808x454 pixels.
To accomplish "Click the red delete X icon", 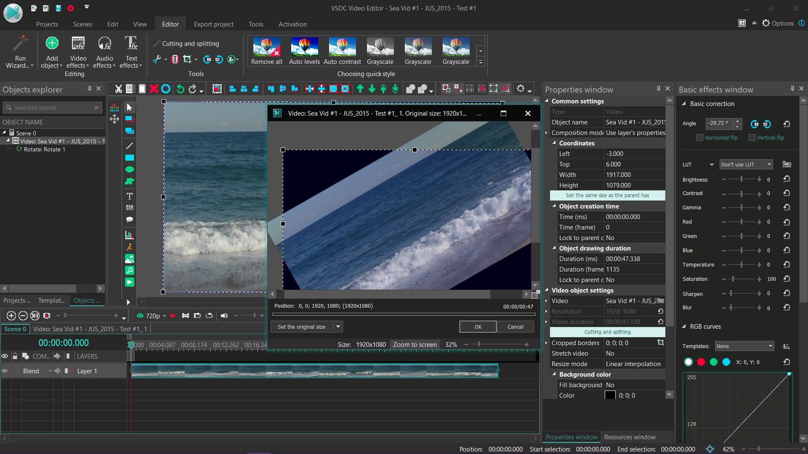I will pyautogui.click(x=154, y=89).
